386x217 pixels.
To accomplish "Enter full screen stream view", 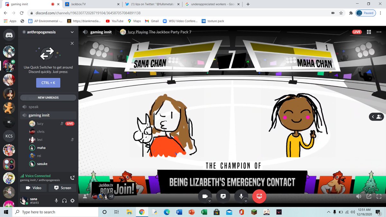I will click(x=379, y=196).
